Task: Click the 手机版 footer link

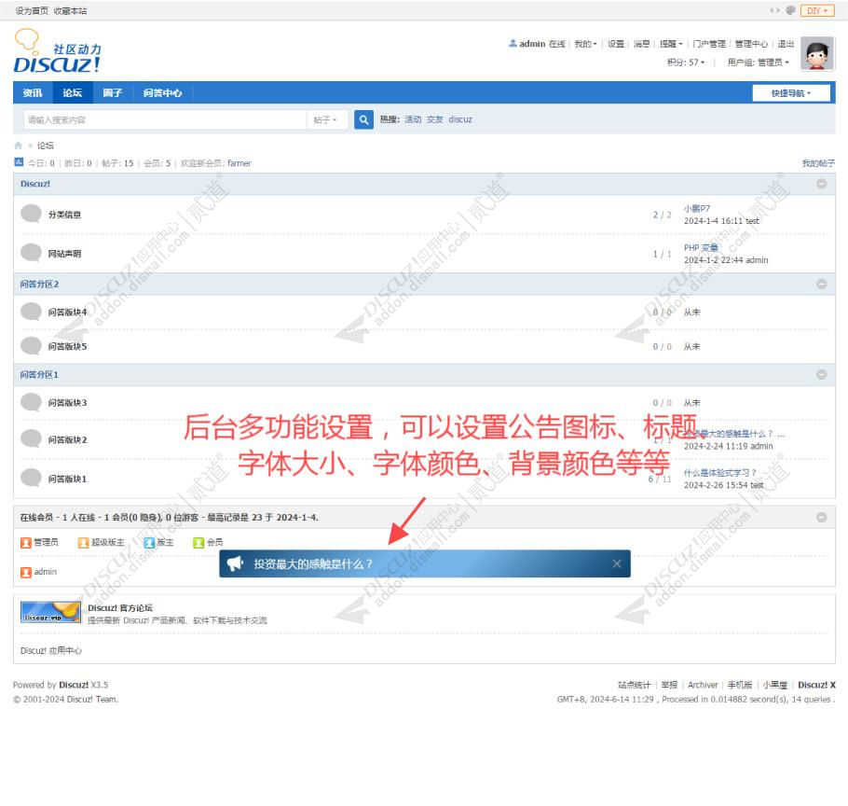Action: [740, 685]
